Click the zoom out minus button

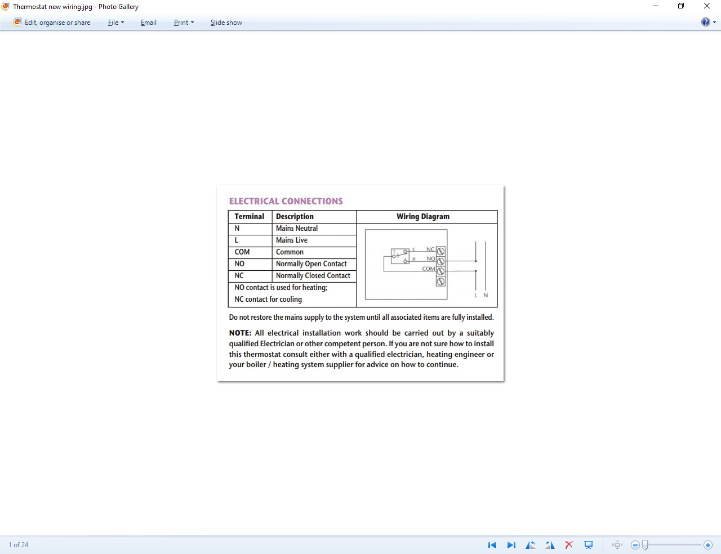coord(635,545)
